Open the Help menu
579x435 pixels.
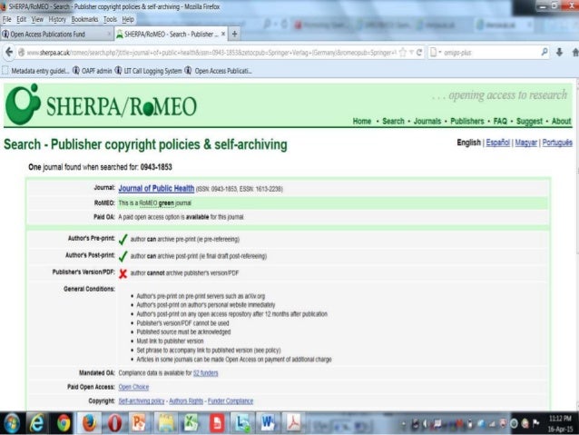(128, 20)
